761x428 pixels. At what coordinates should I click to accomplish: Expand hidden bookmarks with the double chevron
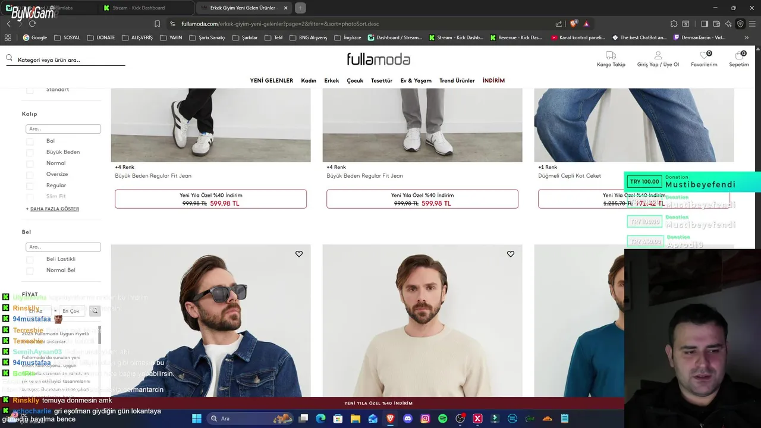(x=747, y=37)
